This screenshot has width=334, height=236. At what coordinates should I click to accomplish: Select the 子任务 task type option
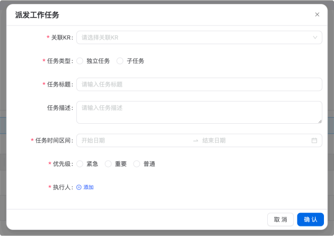tap(120, 61)
